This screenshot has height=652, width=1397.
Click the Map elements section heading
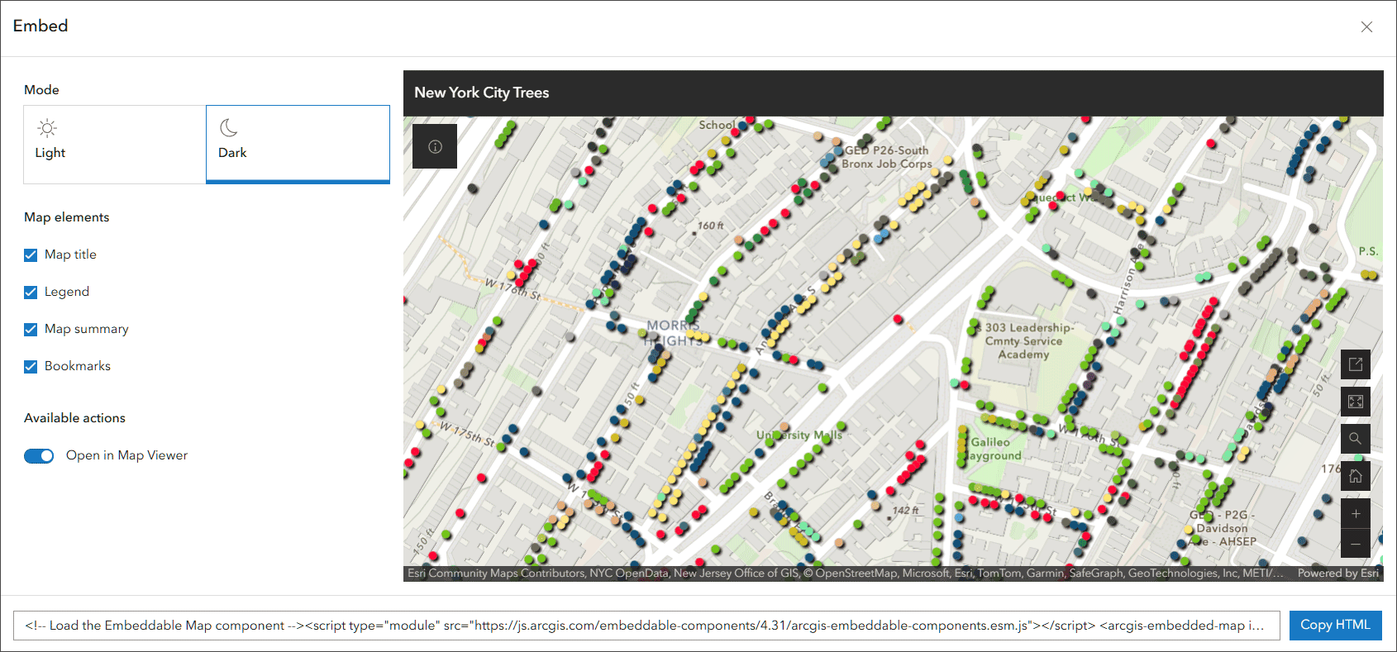point(67,217)
